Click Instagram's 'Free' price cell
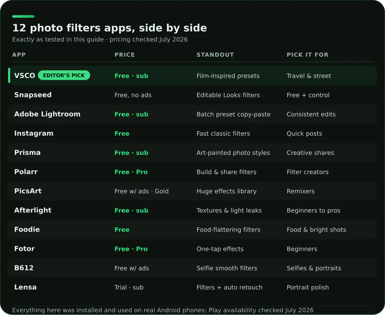This screenshot has width=385, height=315. (x=122, y=133)
